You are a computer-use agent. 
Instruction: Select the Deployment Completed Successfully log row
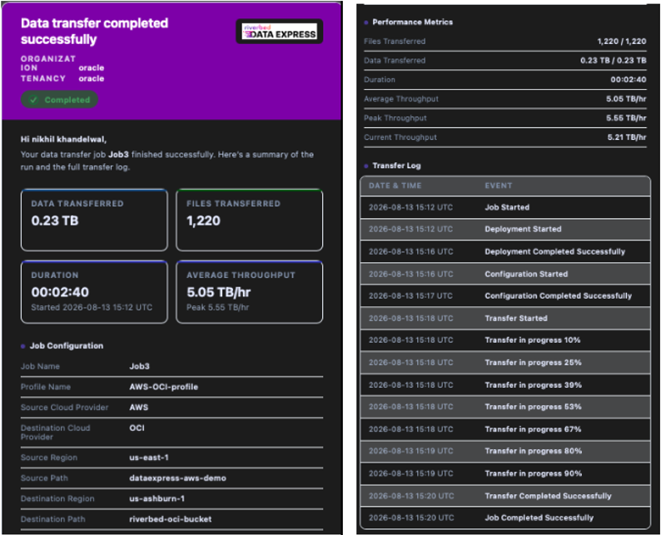(505, 251)
